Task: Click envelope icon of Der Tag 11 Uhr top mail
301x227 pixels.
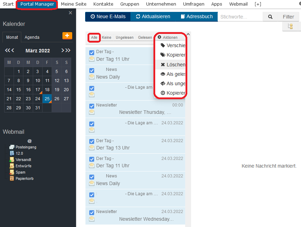Action: [x=92, y=59]
